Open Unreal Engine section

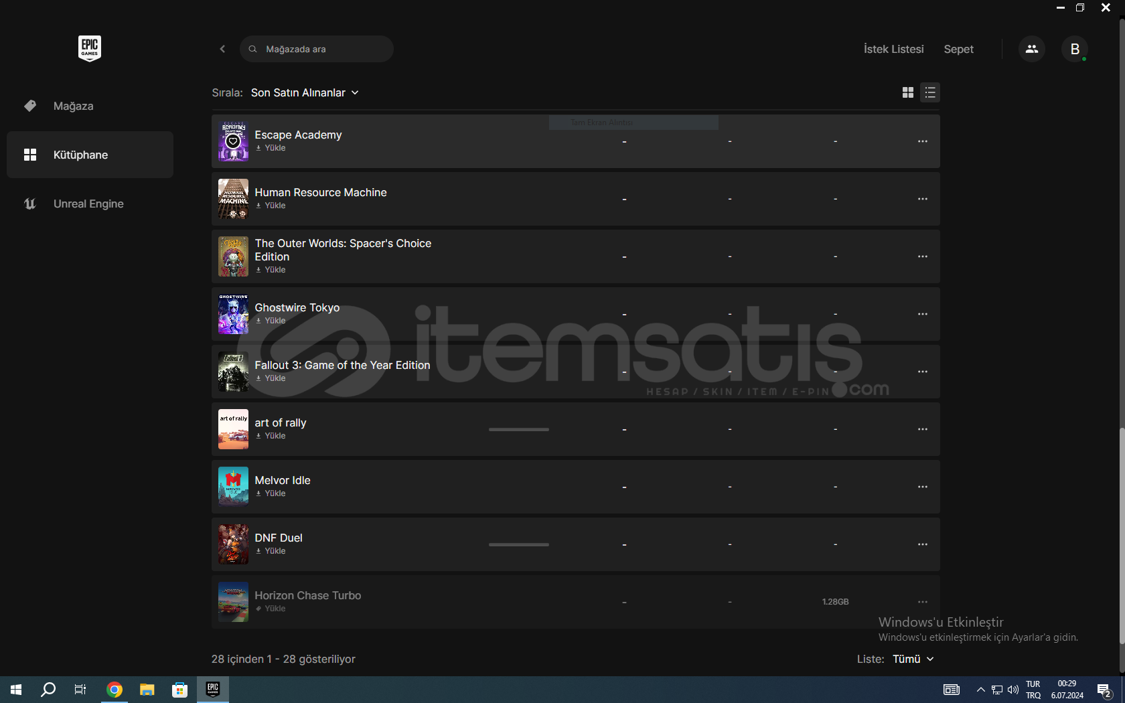click(x=90, y=204)
